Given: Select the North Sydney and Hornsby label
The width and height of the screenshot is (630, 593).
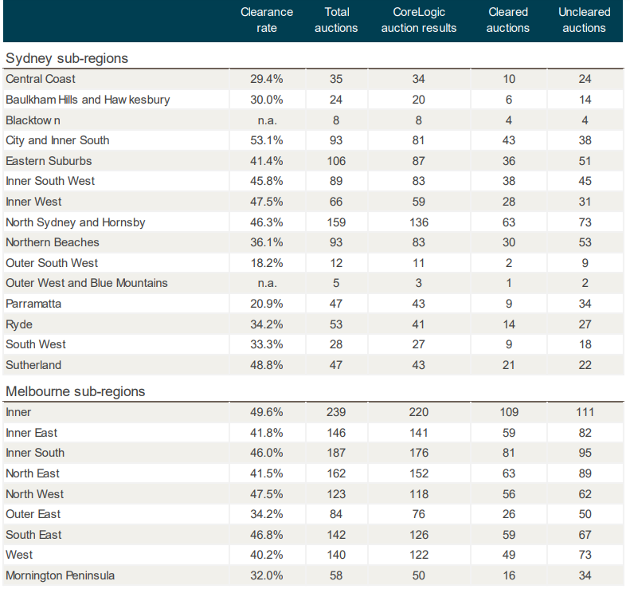Looking at the screenshot, I should coord(76,222).
